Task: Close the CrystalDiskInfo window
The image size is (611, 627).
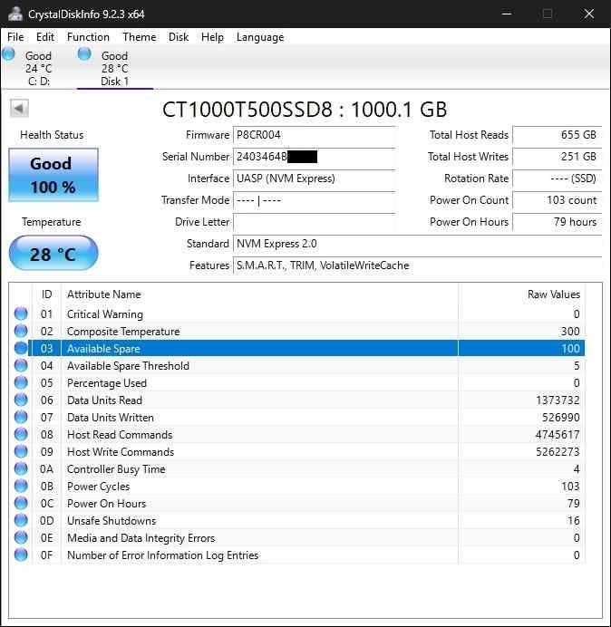Action: [x=588, y=14]
